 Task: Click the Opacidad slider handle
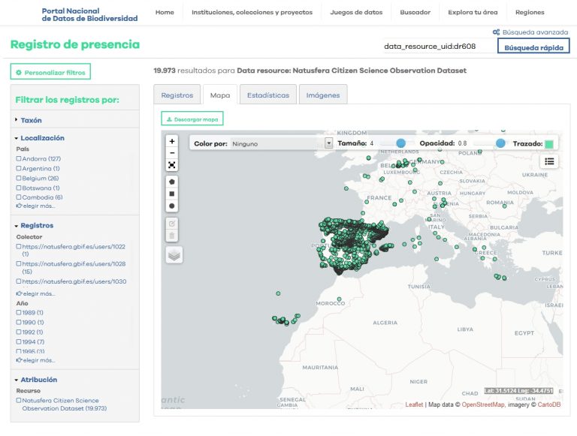500,143
